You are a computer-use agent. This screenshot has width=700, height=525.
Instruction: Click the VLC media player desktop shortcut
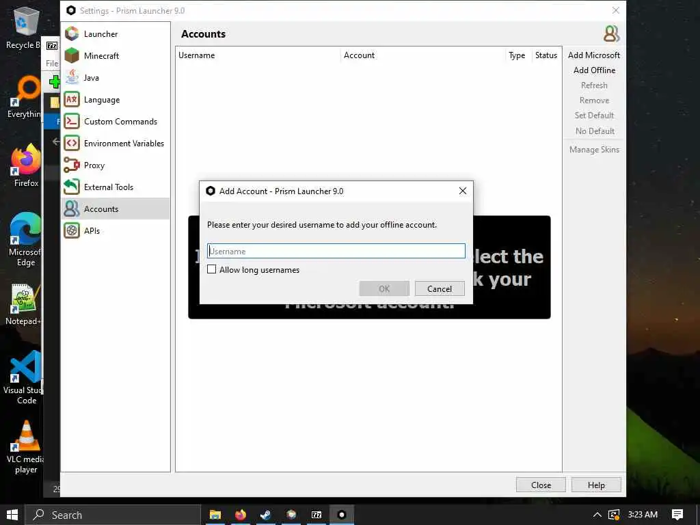coord(26,447)
